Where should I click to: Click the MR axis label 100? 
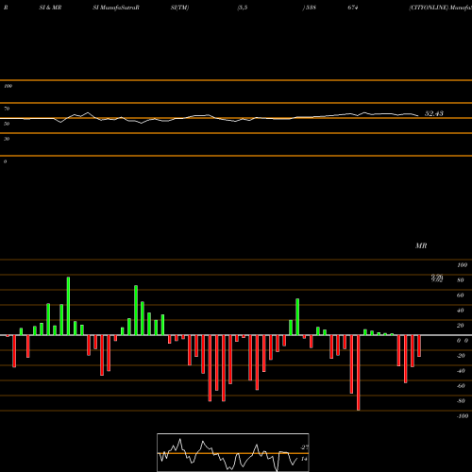(x=462, y=265)
